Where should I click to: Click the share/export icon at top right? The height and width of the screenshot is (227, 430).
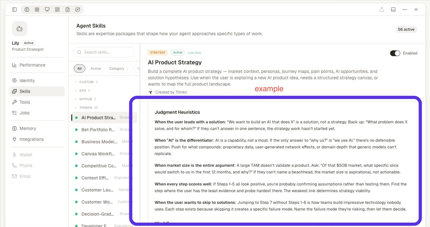click(x=382, y=10)
